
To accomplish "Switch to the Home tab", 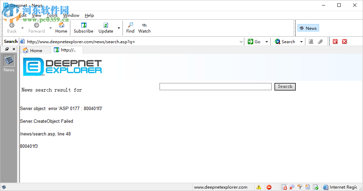I will [36, 50].
